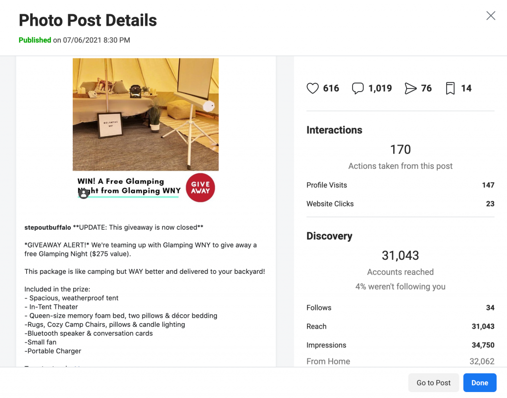Screen dimensions: 507x398
Task: Click 'Portable Charger' caption line
Action: click(54, 351)
